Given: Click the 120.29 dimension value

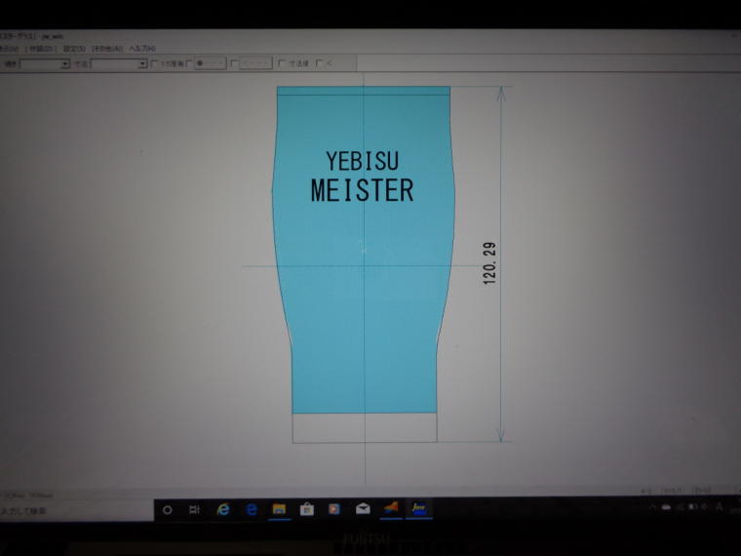Looking at the screenshot, I should [x=489, y=263].
